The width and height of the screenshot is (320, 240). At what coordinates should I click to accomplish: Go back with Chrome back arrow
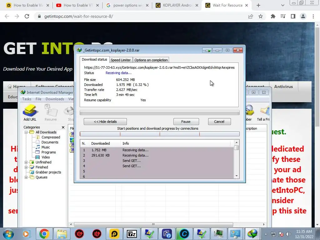(x=7, y=16)
